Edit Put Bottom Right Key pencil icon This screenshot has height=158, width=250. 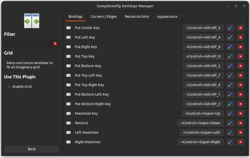(x=230, y=104)
